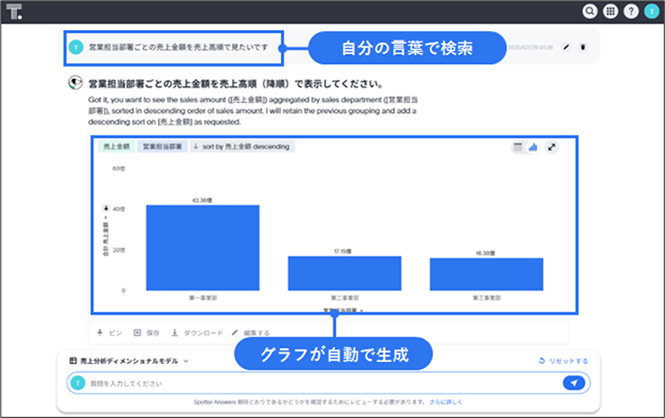Select the 営業担当部署 token chip
The height and width of the screenshot is (418, 665).
point(162,147)
